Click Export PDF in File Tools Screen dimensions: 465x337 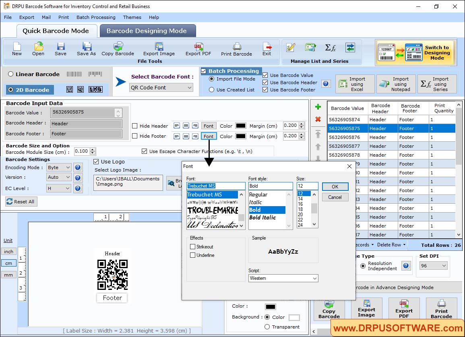click(198, 49)
